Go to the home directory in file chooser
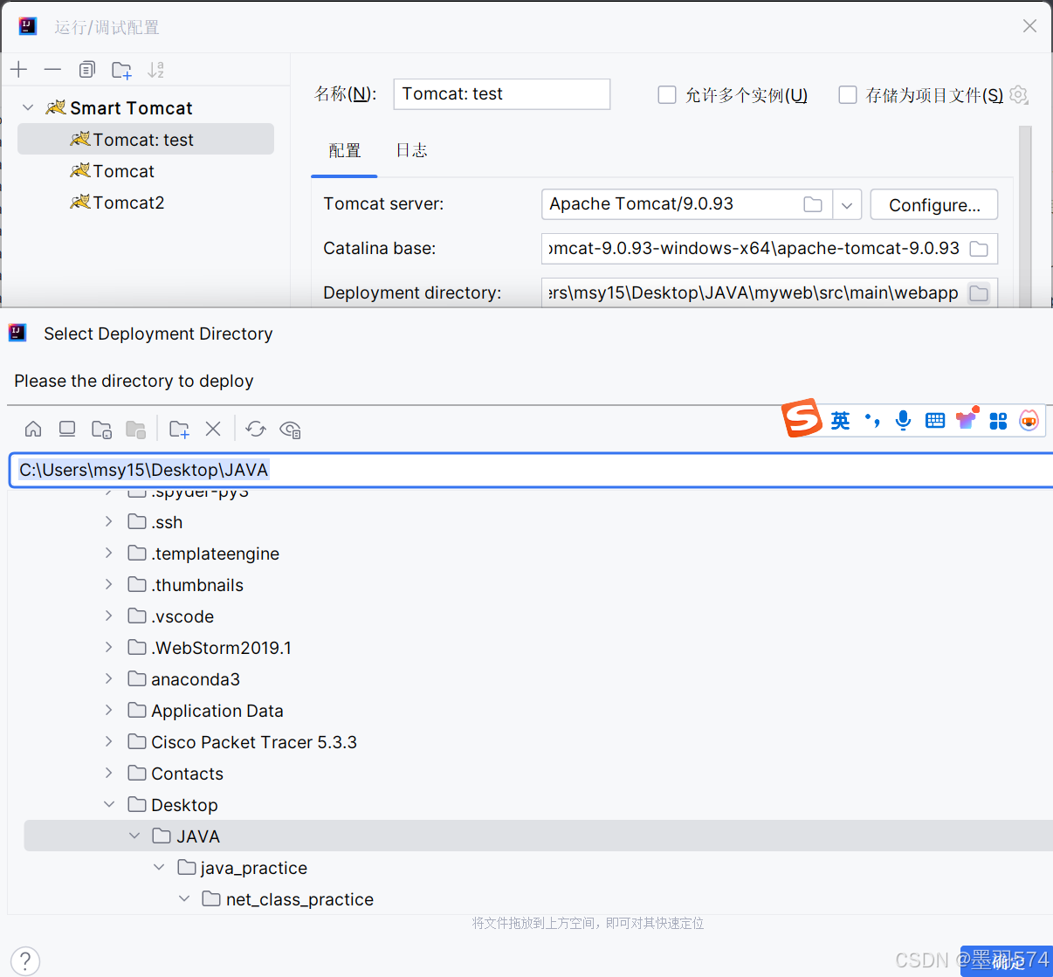Image resolution: width=1053 pixels, height=977 pixels. (33, 429)
